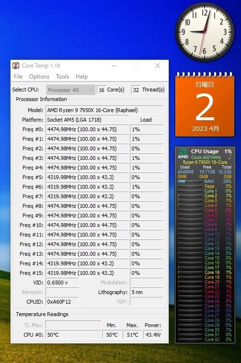Open the Options menu
The height and width of the screenshot is (363, 241).
click(x=39, y=77)
